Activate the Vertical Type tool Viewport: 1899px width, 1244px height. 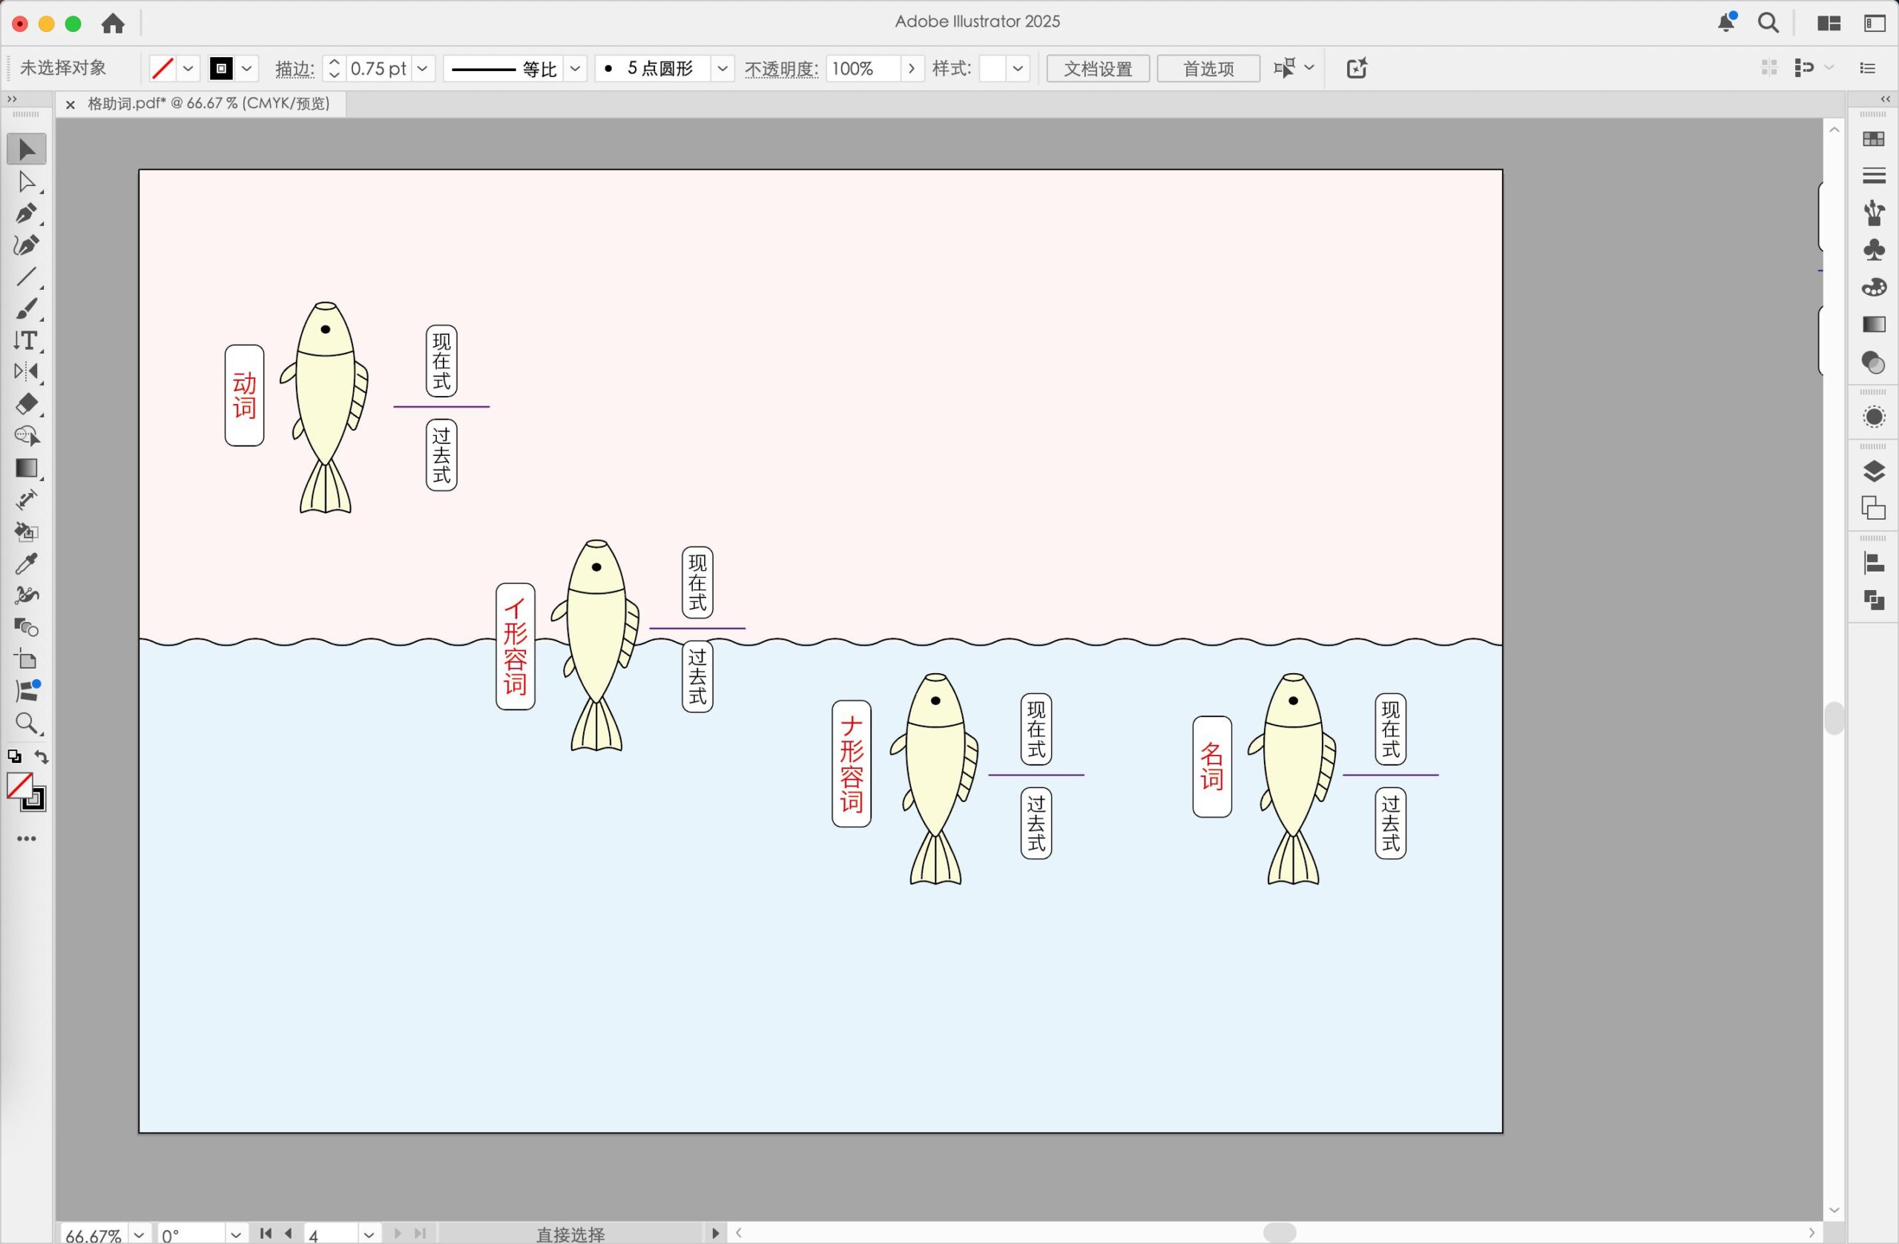(x=26, y=340)
